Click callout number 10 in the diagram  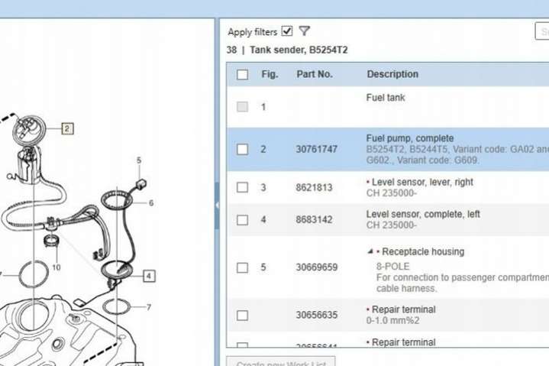click(57, 268)
